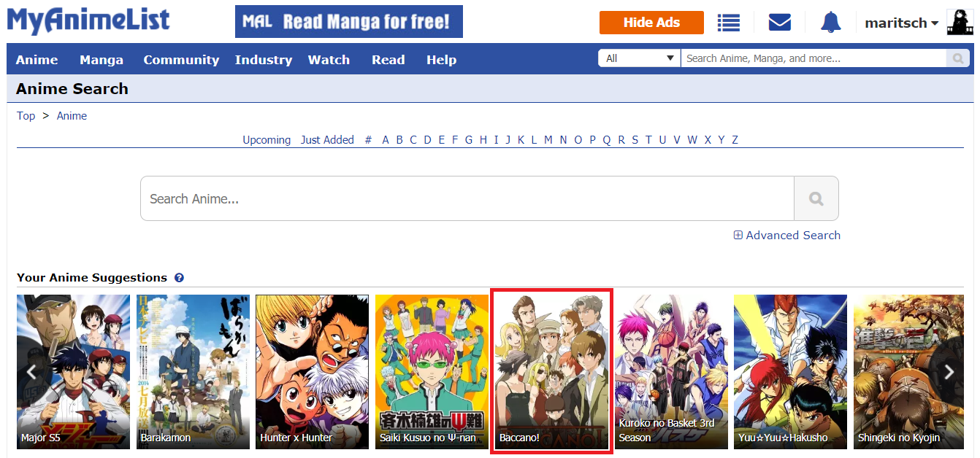Screen dimensions: 980x458
Task: Expand the Advanced Search options
Action: 787,235
